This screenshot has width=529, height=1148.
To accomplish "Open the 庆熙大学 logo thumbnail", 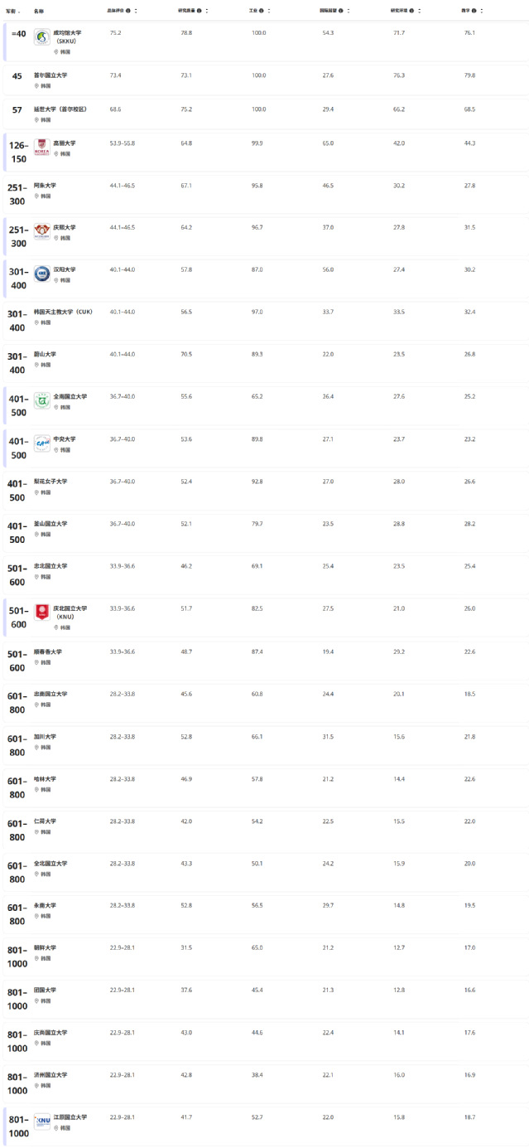I will [x=42, y=231].
